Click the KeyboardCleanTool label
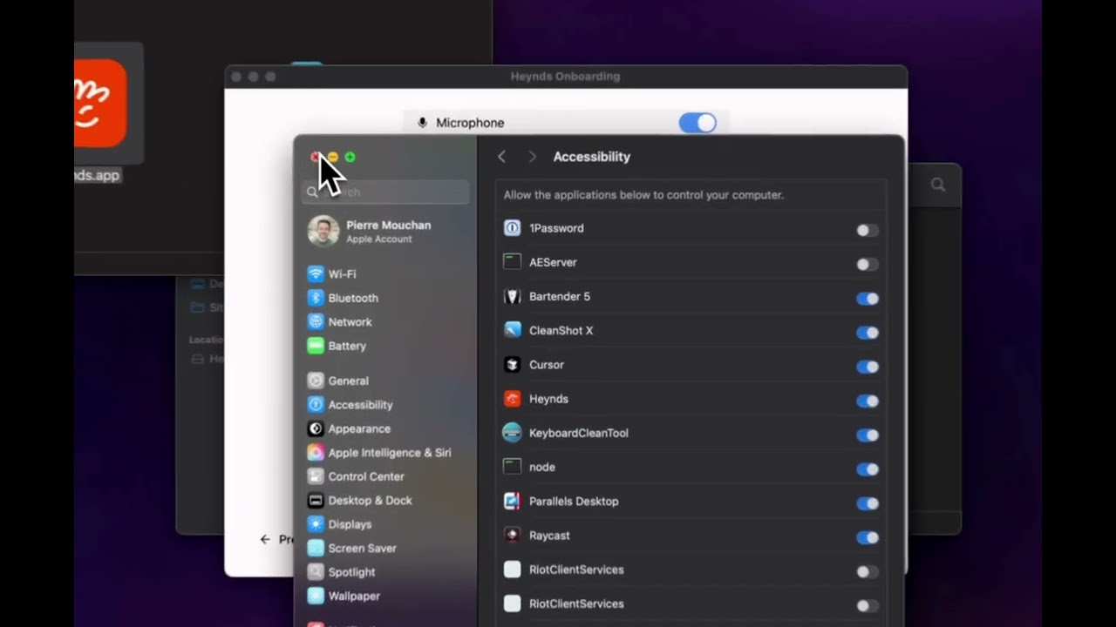The width and height of the screenshot is (1116, 627). pyautogui.click(x=579, y=433)
